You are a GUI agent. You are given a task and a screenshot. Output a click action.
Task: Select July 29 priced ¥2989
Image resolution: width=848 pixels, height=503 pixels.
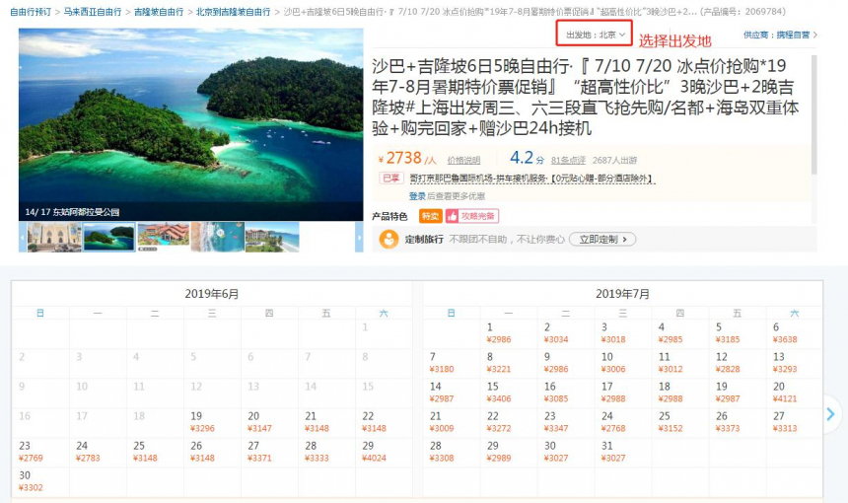tap(509, 452)
